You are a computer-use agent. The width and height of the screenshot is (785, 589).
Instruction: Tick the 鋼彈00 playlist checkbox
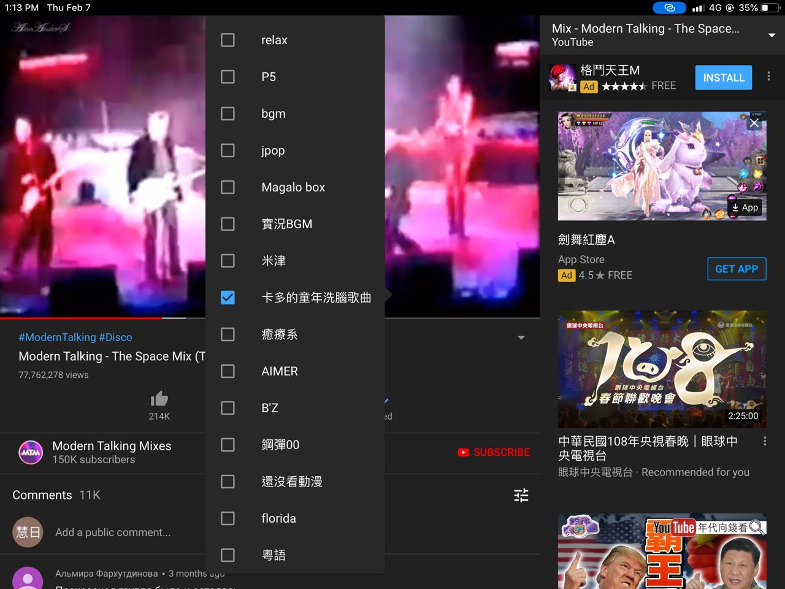coord(228,445)
